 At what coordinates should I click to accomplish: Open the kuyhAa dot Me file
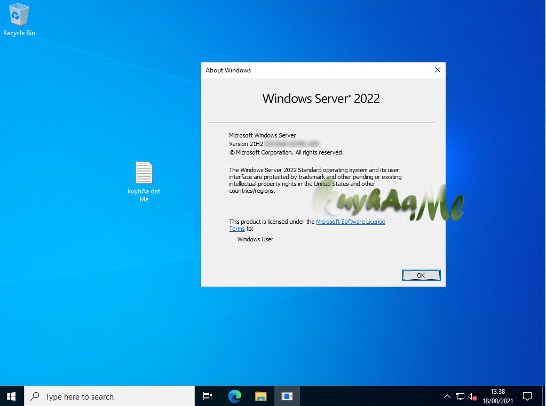144,172
